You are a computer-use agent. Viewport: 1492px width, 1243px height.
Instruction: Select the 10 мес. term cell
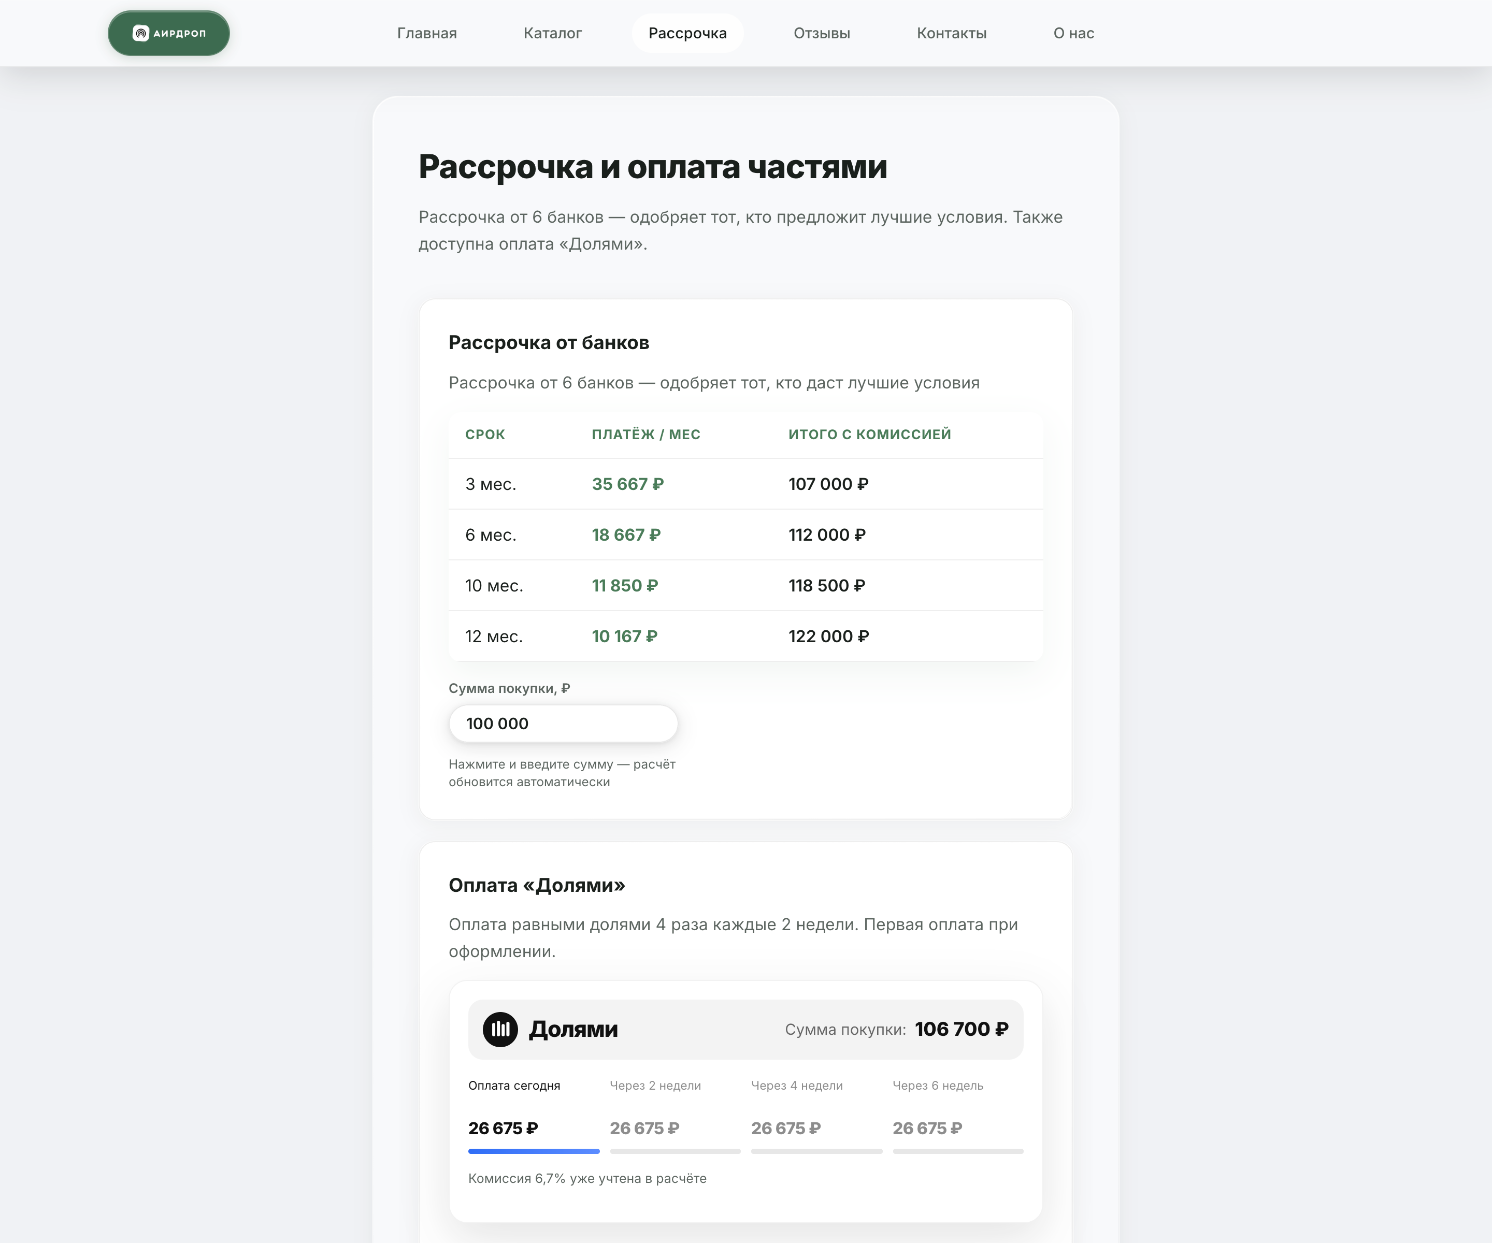pos(495,586)
